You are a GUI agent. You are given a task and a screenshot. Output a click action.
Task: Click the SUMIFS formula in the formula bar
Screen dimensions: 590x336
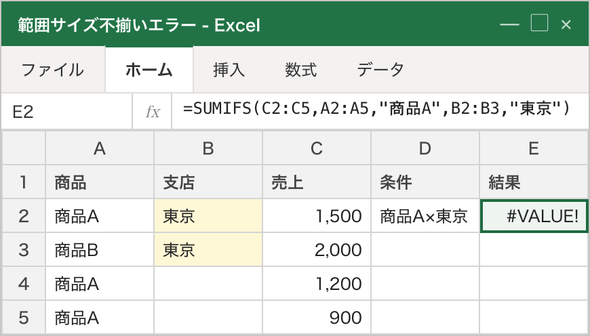pos(376,108)
